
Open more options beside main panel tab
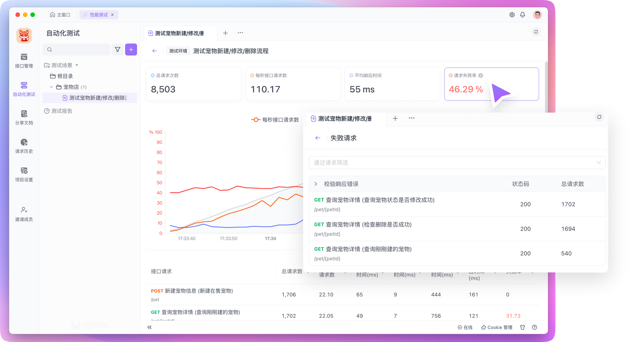tap(240, 33)
